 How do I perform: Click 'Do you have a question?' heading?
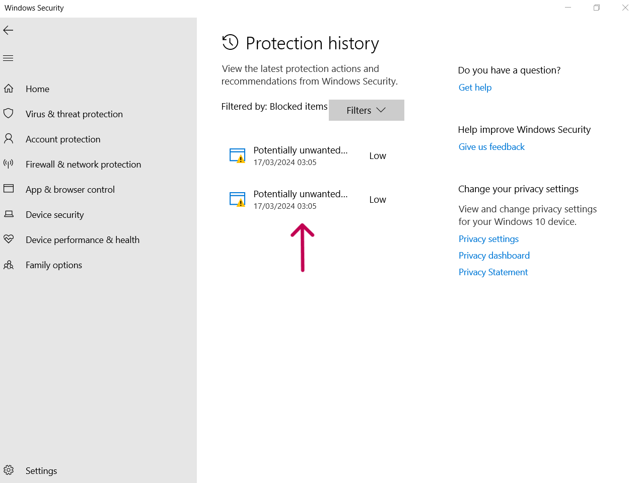[509, 70]
